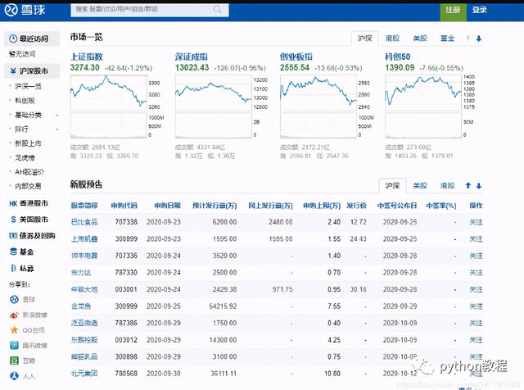The width and height of the screenshot is (524, 390).
Task: Share to 雪球 icon
Action: 15,299
